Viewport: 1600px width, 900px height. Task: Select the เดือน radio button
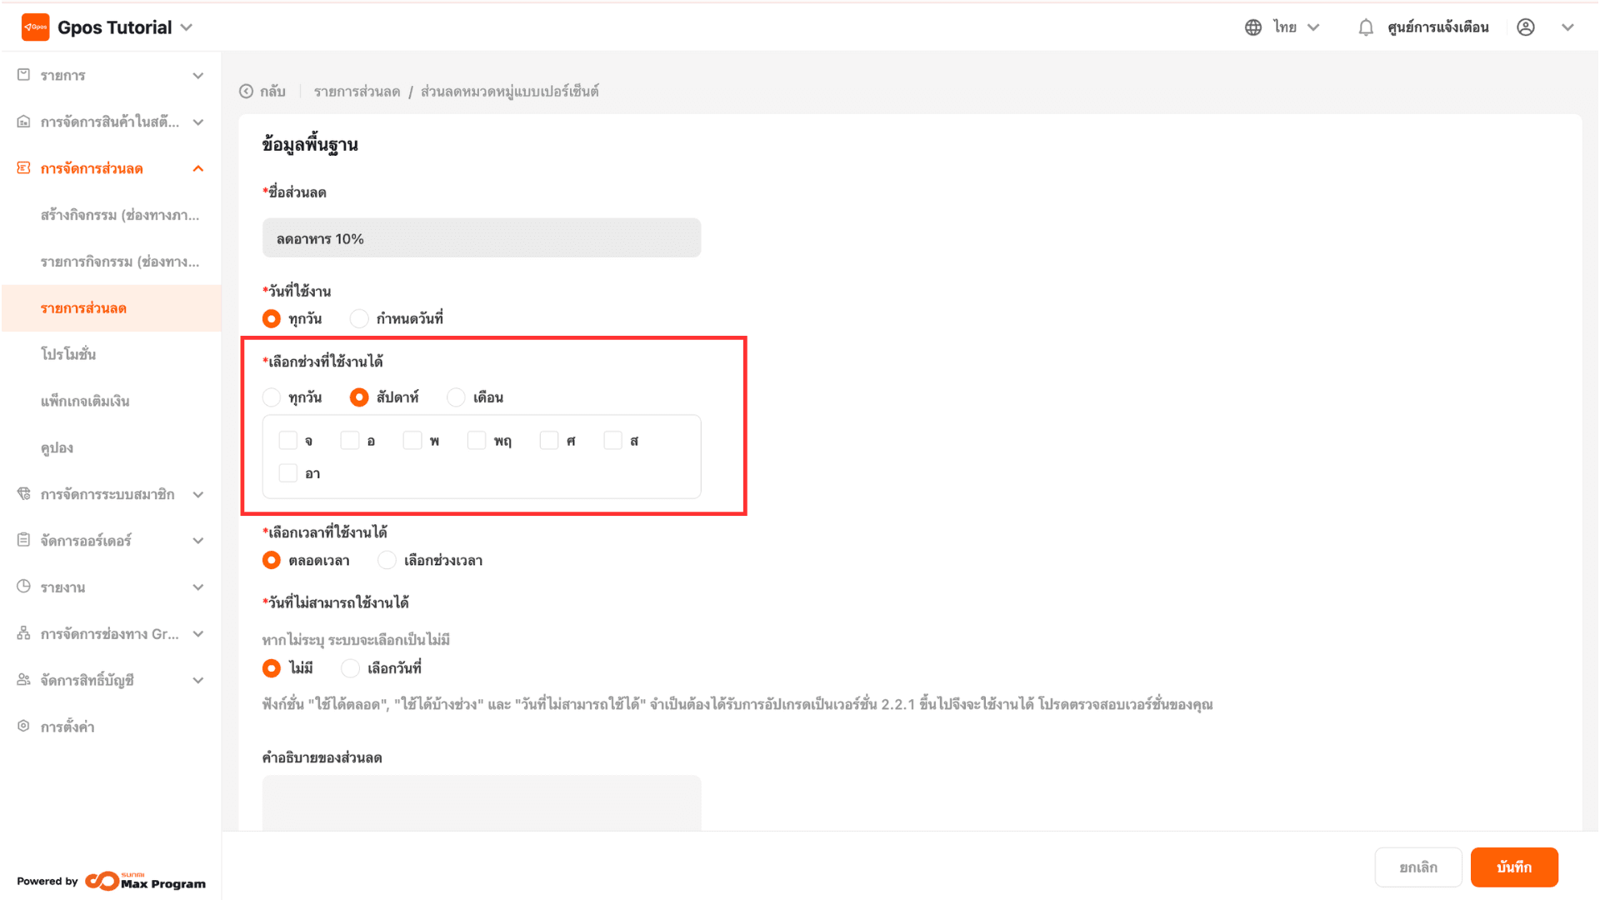pos(456,397)
